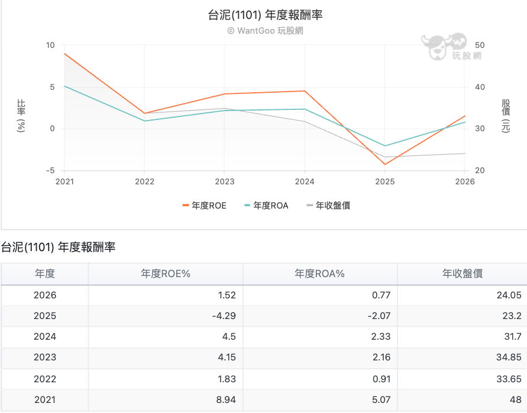Click ROE value -4.29 for 2025

tap(224, 316)
